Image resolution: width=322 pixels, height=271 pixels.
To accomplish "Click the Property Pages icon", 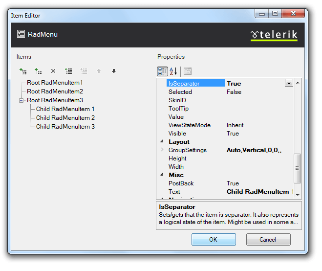I will click(x=188, y=71).
